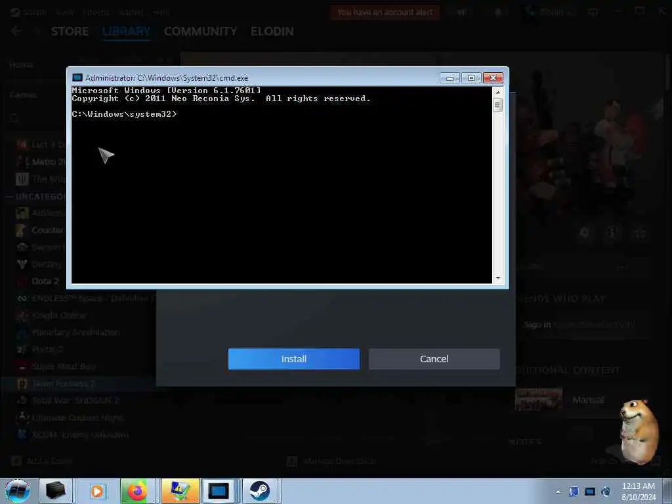Click the cmd scrollbar down arrow
This screenshot has height=504, width=672.
[x=497, y=278]
